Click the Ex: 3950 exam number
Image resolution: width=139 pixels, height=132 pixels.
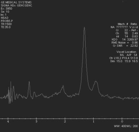(x=6, y=8)
